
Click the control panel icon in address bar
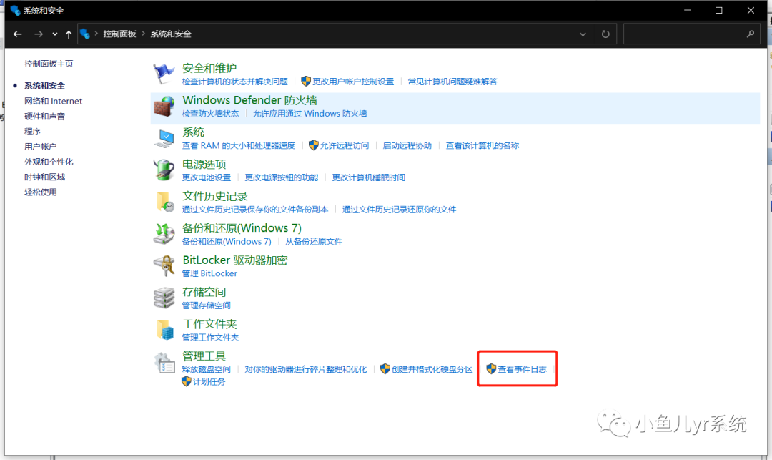[x=84, y=34]
